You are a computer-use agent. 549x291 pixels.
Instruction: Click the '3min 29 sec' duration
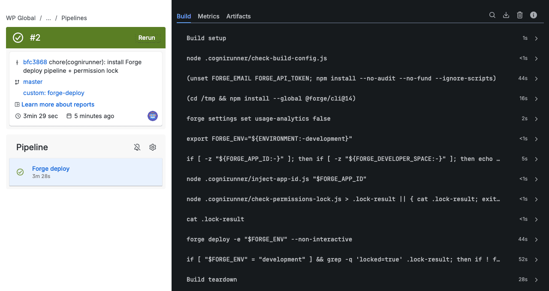(x=40, y=116)
